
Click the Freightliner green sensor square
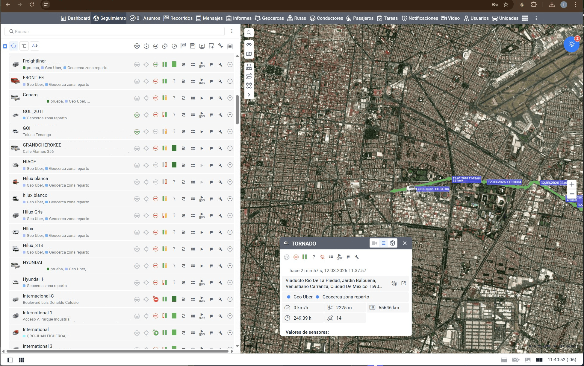(174, 64)
